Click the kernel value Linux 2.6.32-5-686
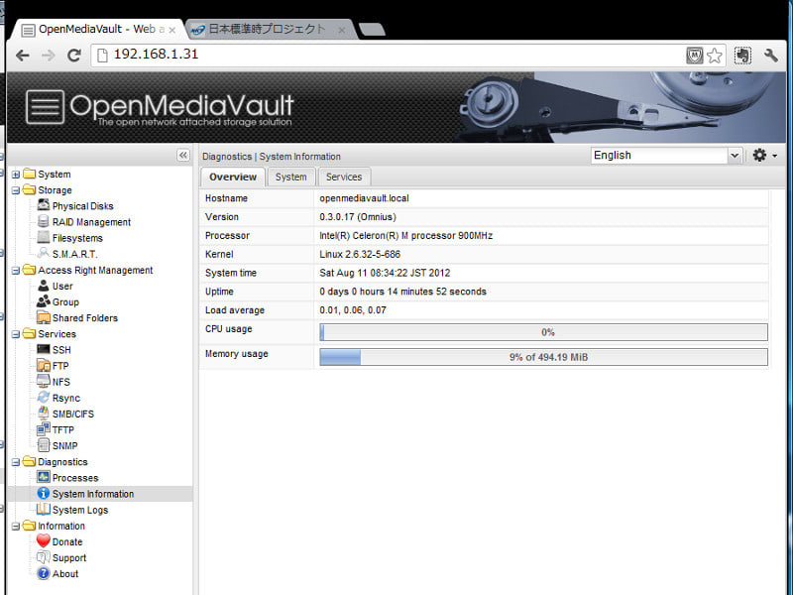The height and width of the screenshot is (595, 793). [360, 255]
